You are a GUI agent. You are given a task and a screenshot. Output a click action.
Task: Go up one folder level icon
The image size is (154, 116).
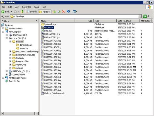22,12
